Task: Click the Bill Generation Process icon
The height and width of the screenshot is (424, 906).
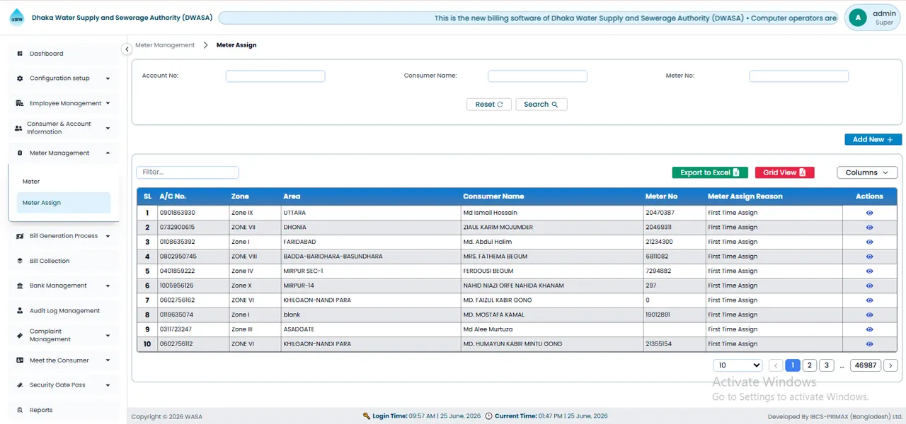Action: point(21,236)
